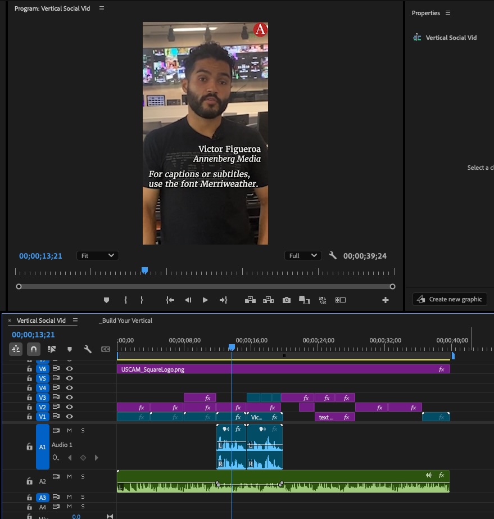The height and width of the screenshot is (519, 494).
Task: Click Create new graphic button
Action: point(450,299)
